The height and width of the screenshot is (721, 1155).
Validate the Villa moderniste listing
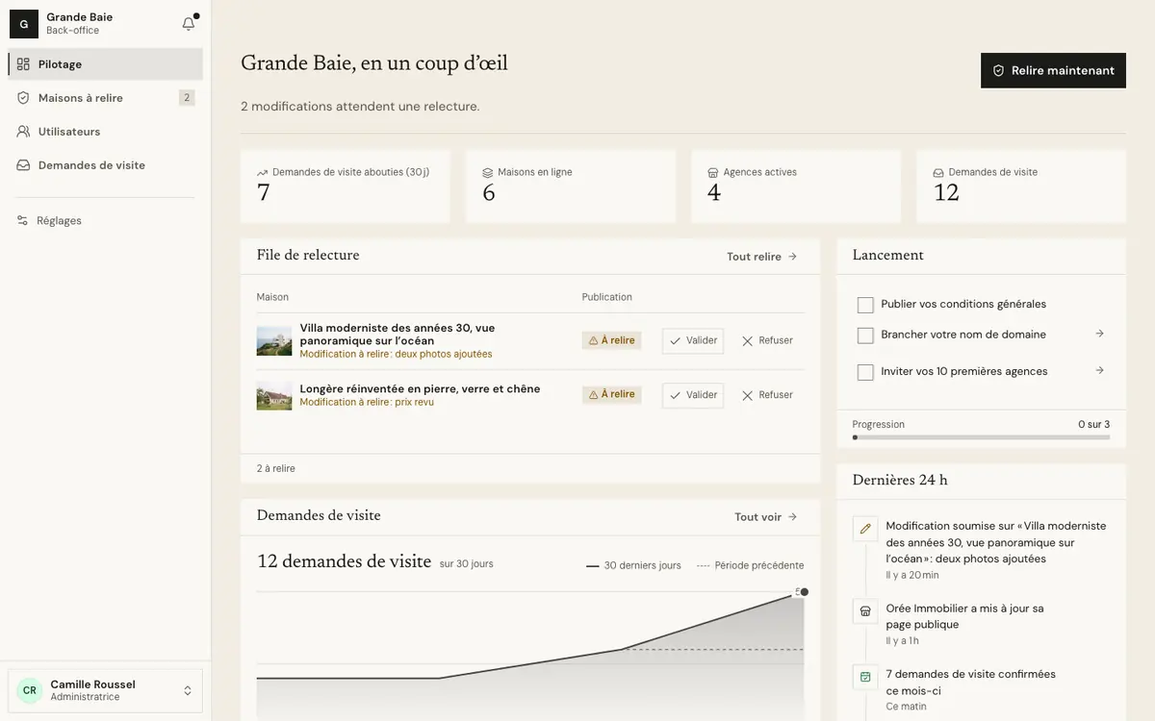[x=693, y=340]
